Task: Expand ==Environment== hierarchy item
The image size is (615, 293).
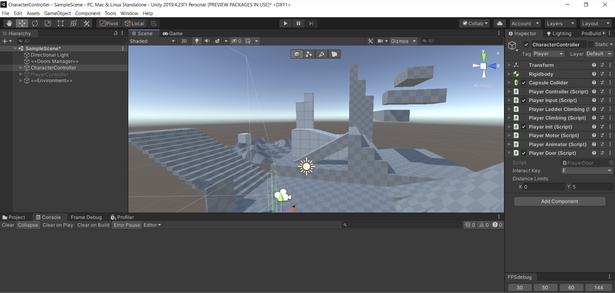Action: (21, 81)
